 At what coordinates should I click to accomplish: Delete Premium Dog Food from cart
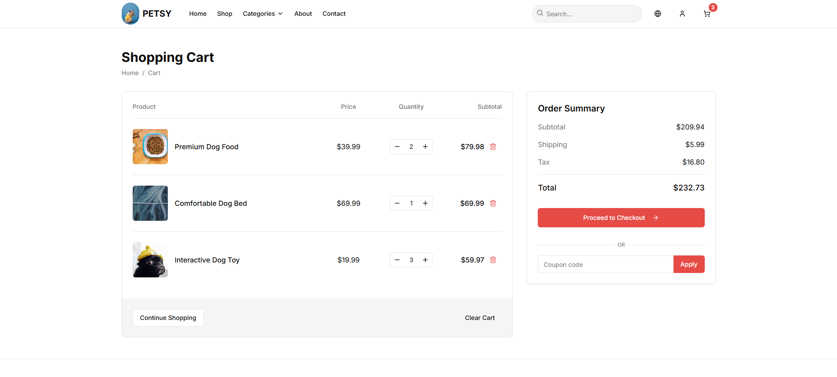pyautogui.click(x=493, y=147)
